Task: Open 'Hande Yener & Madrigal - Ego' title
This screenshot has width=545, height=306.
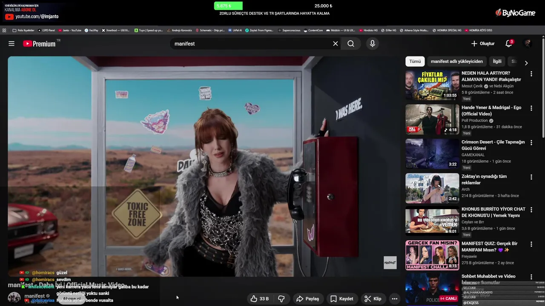Action: [491, 110]
